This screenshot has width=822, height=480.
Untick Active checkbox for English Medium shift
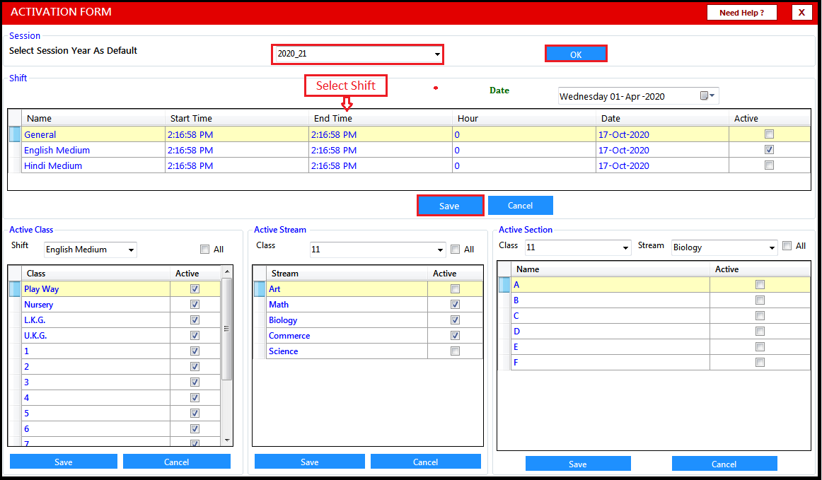769,150
